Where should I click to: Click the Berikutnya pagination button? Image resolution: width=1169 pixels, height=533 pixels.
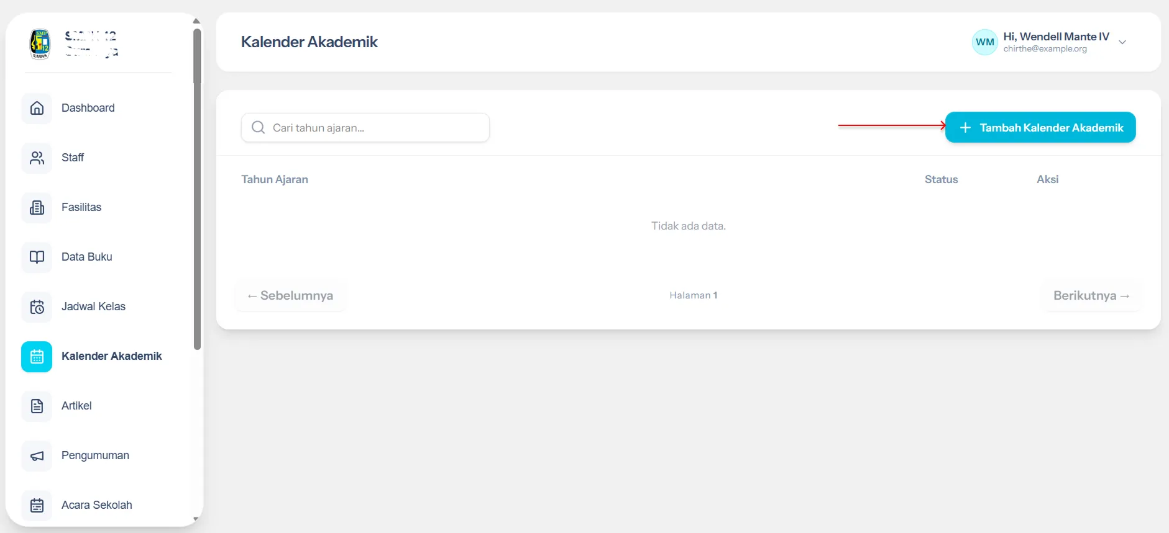(x=1091, y=295)
